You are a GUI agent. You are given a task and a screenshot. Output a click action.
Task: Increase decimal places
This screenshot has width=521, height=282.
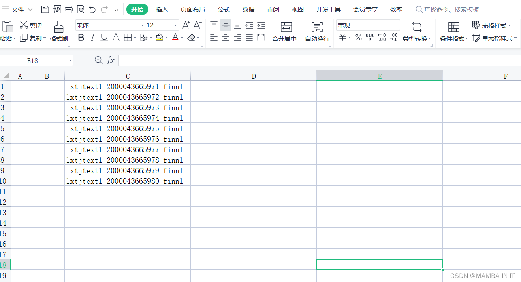point(382,38)
